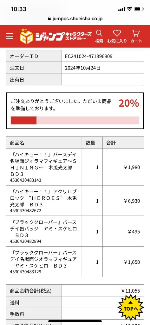Open favorites heart icon
The width and height of the screenshot is (150, 325).
click(x=117, y=36)
